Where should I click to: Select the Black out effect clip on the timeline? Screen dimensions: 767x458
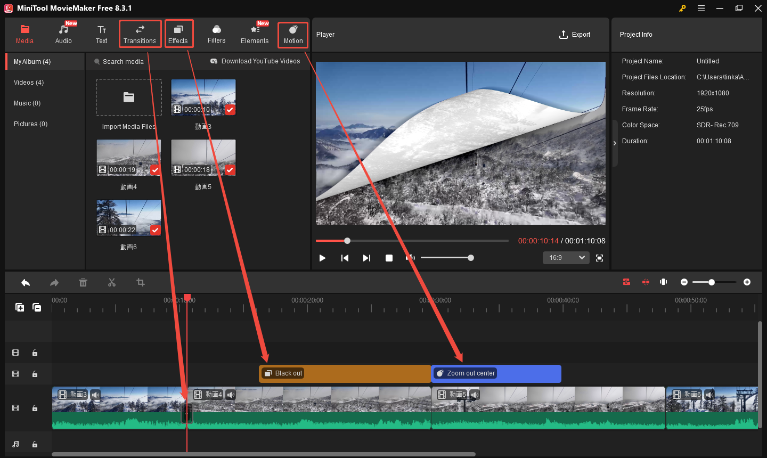pyautogui.click(x=345, y=373)
